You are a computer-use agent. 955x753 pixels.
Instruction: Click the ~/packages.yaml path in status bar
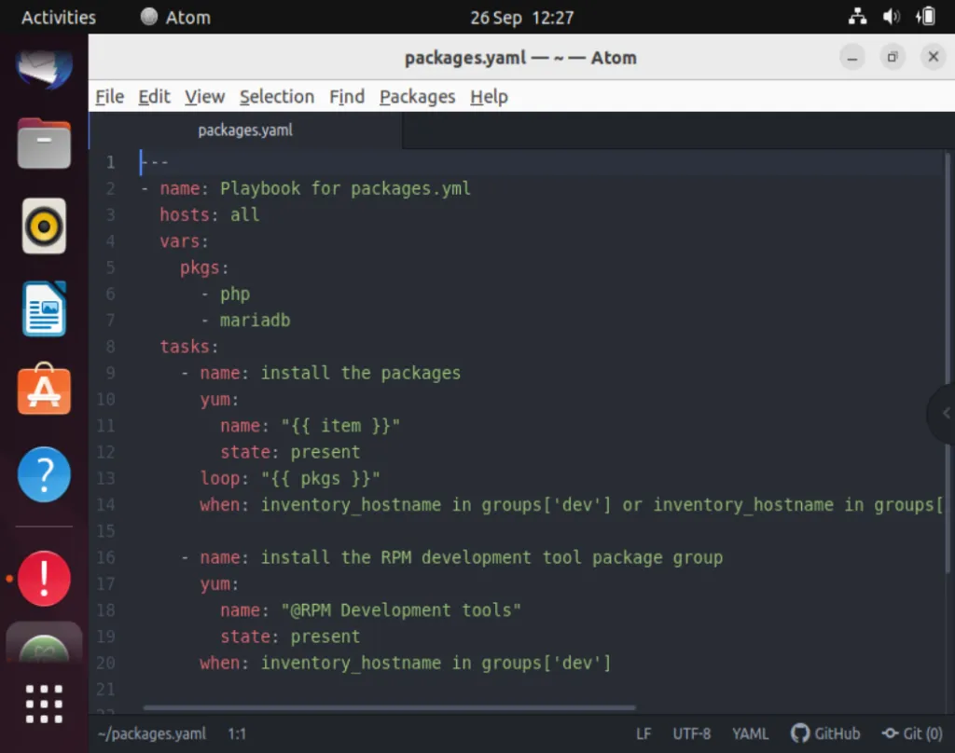tap(152, 733)
